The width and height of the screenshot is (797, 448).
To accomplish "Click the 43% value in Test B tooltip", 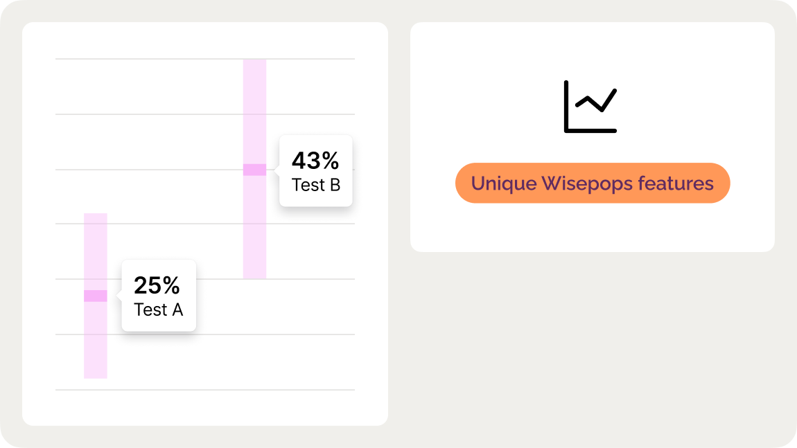I will [x=315, y=161].
